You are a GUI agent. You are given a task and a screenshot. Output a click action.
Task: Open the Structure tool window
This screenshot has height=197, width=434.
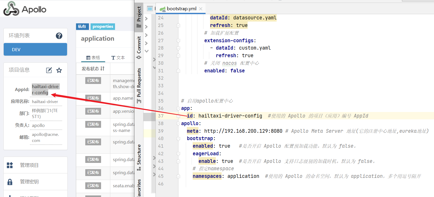click(139, 157)
